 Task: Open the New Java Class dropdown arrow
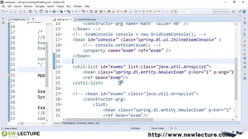point(104,11)
